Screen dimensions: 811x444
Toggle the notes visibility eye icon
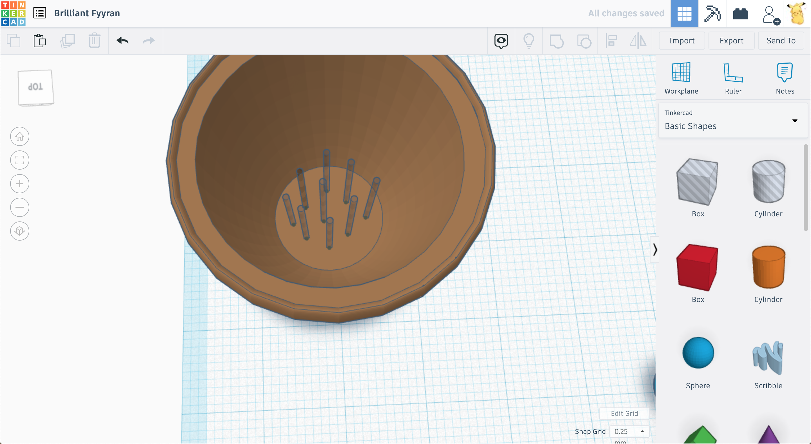(x=501, y=41)
